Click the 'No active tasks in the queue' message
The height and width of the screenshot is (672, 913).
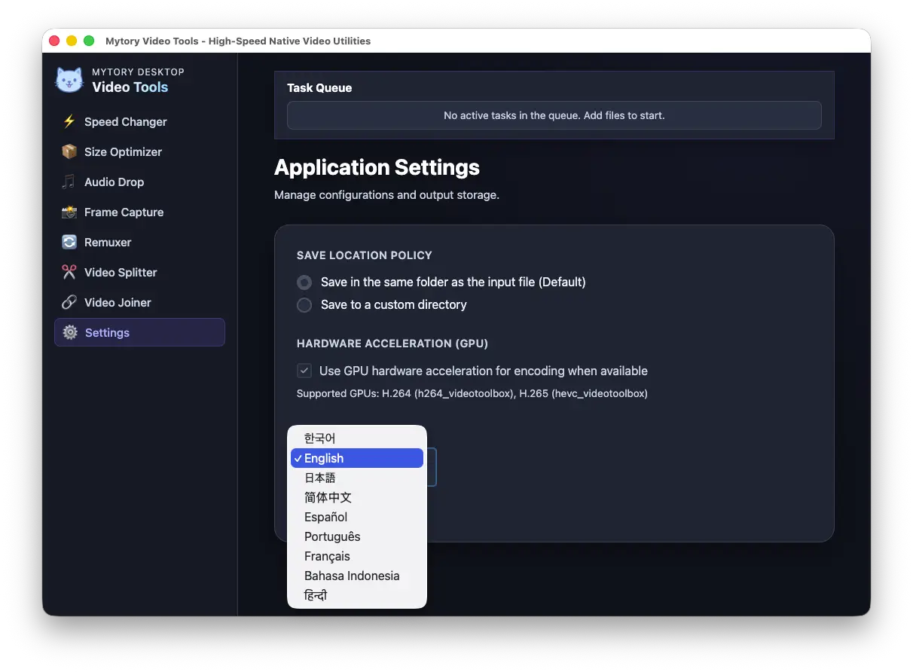click(x=554, y=115)
